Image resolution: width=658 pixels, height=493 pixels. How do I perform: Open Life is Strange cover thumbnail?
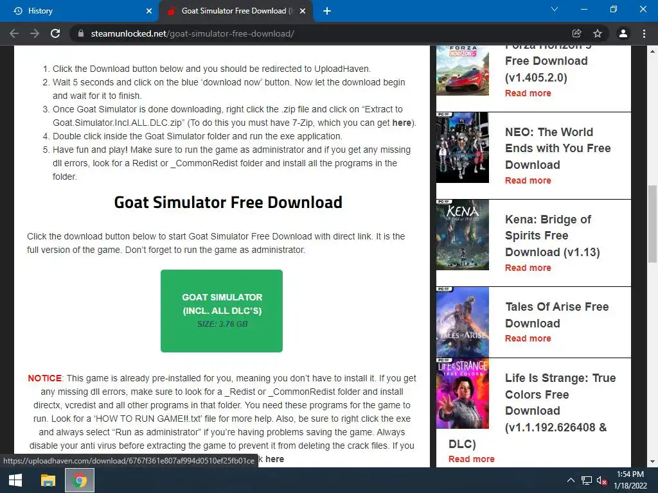tap(463, 394)
